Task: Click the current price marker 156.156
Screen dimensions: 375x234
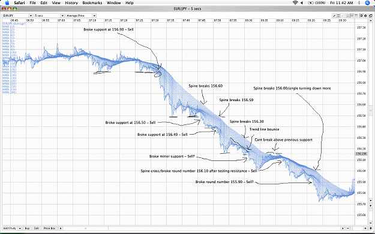Action: click(361, 154)
